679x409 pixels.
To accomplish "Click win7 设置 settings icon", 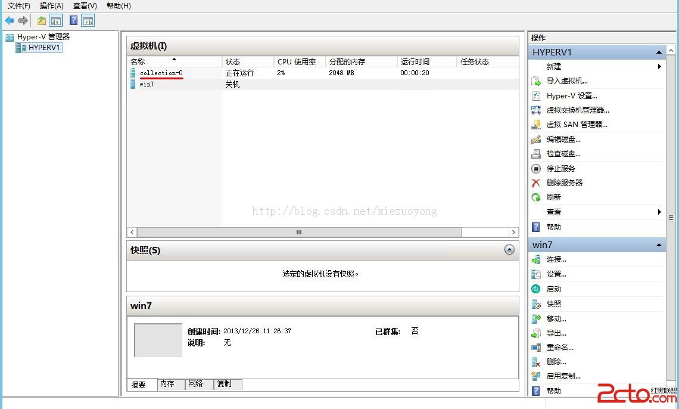I will pyautogui.click(x=536, y=274).
